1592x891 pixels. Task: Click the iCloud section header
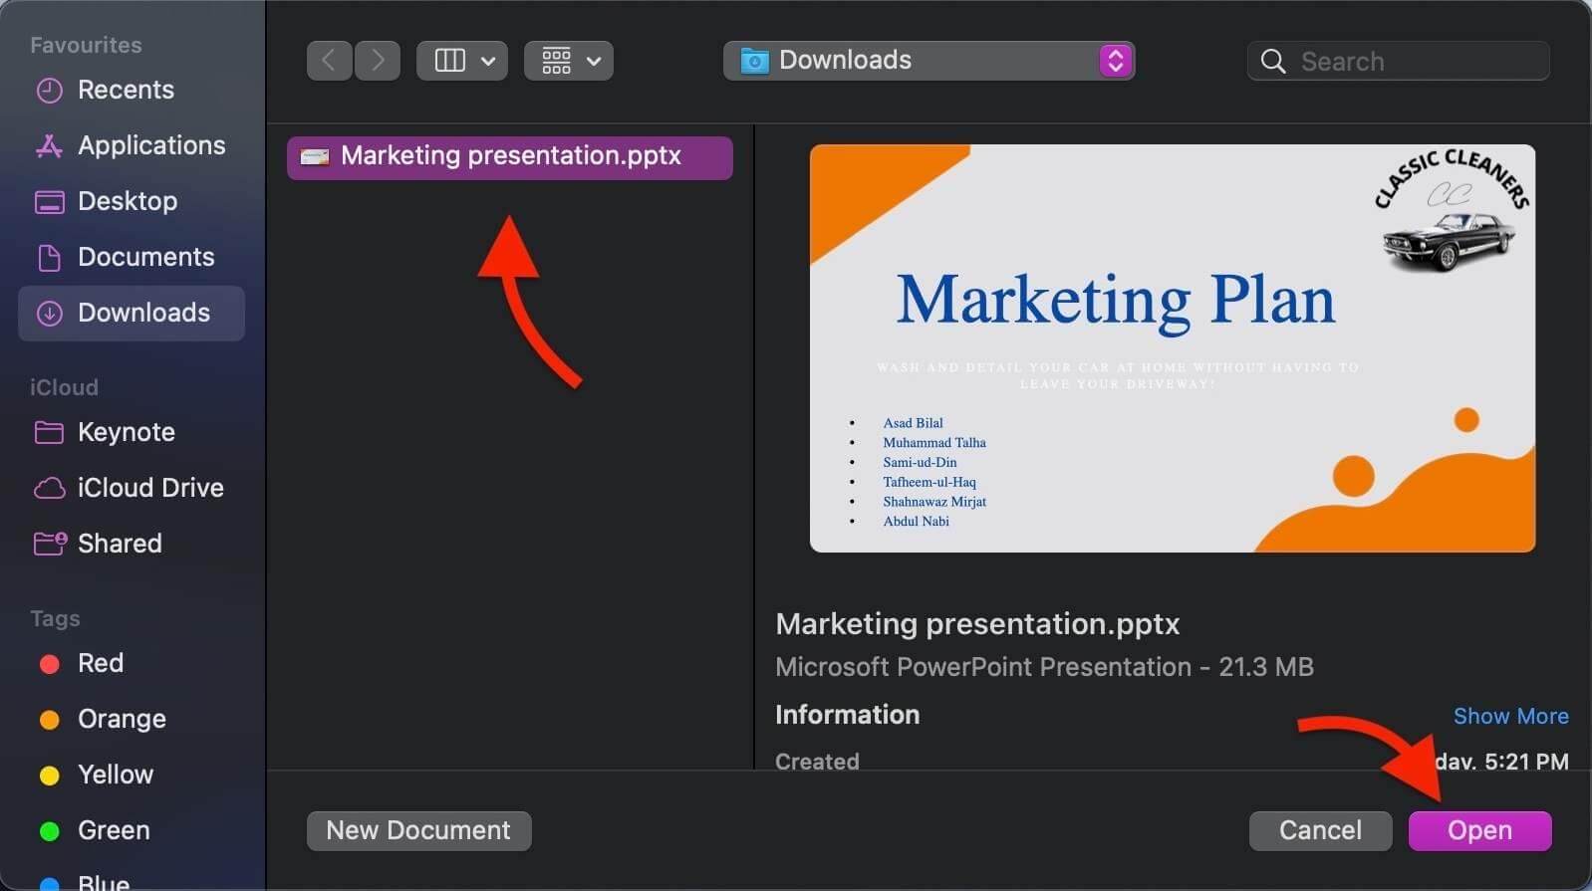pyautogui.click(x=64, y=387)
